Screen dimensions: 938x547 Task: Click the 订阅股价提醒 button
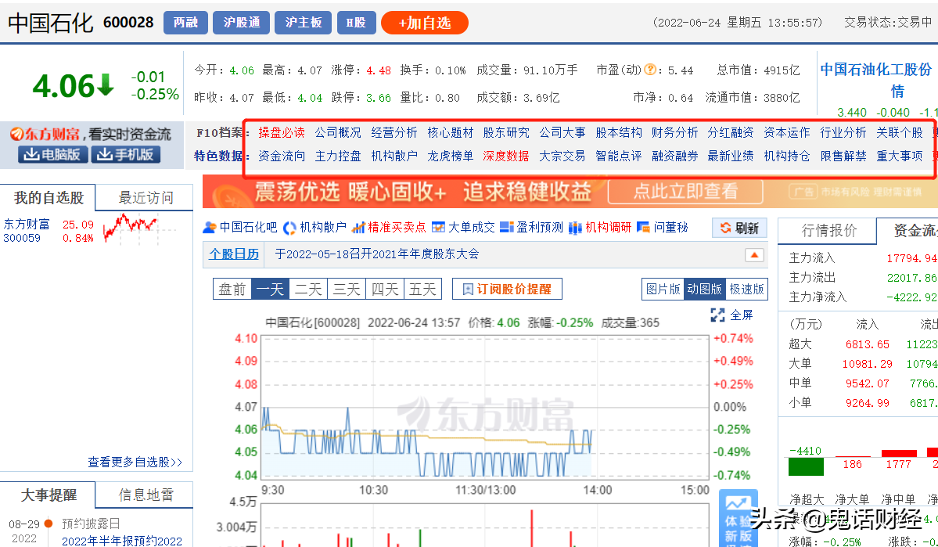pos(507,289)
